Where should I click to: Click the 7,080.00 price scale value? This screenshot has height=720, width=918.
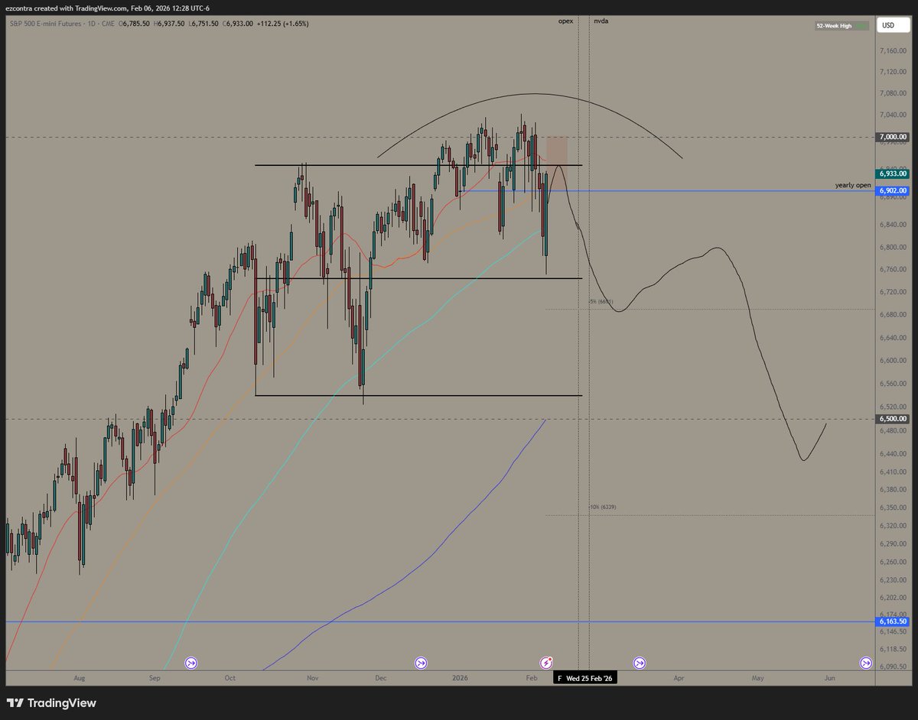pos(892,93)
